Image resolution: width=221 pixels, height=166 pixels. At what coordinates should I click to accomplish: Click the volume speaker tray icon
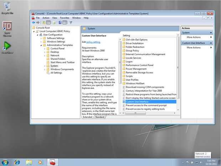tap(201, 162)
